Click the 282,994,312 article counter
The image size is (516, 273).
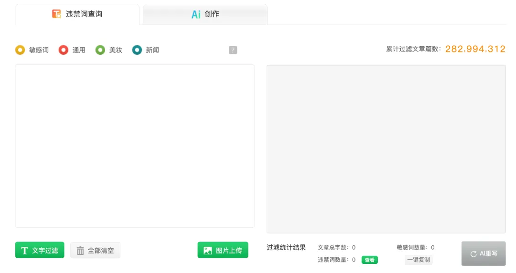pos(475,49)
